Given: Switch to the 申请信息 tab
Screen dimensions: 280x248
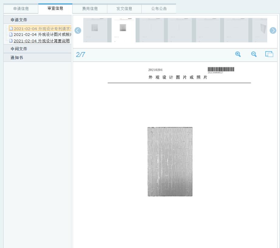Looking at the screenshot, I should [x=21, y=9].
